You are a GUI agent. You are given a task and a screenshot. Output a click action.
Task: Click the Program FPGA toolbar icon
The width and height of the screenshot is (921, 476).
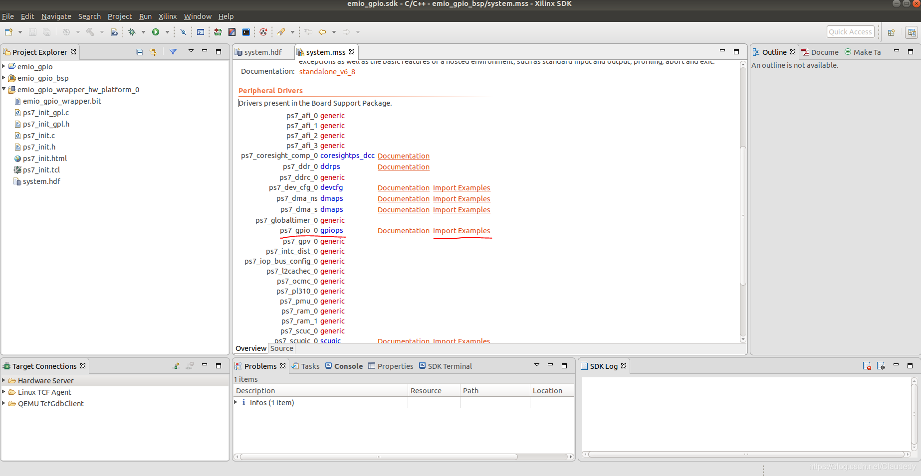tap(218, 32)
